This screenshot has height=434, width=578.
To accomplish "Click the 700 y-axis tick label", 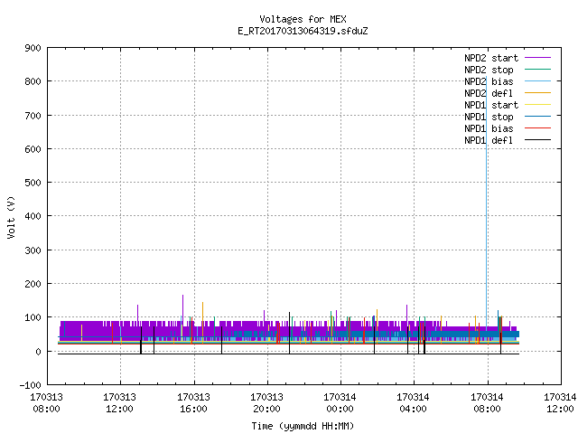I will [33, 116].
